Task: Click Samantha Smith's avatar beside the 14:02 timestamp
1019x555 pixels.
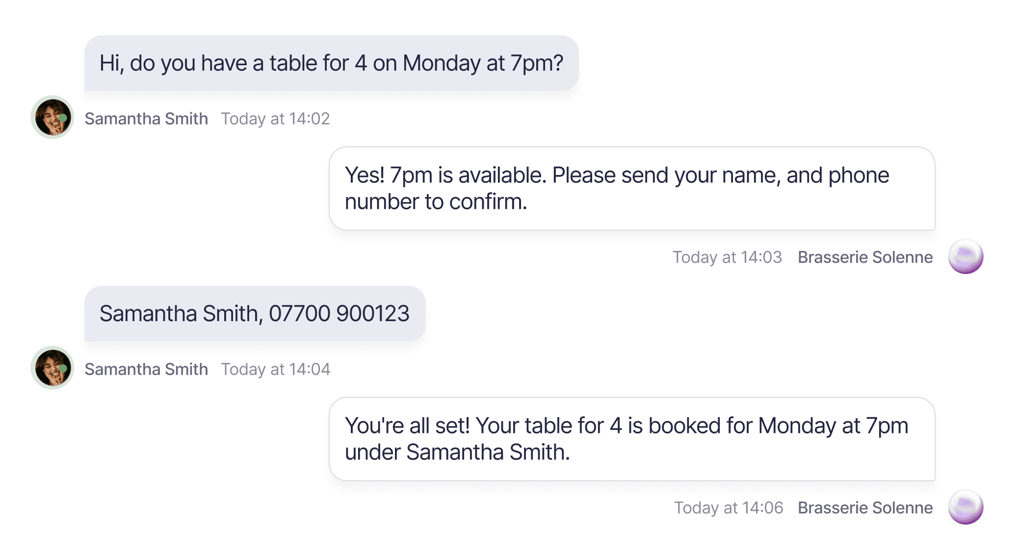Action: click(x=52, y=117)
